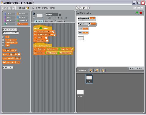Stop all scripts with the red button

141,13
